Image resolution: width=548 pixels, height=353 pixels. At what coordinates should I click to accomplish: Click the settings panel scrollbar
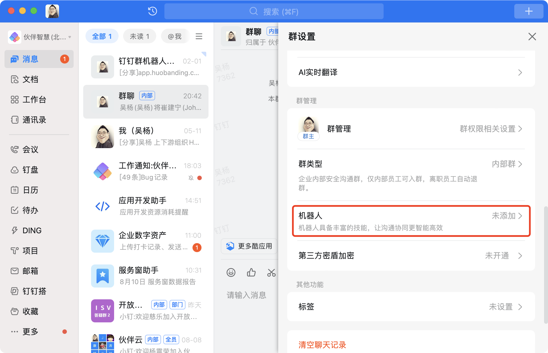click(x=546, y=265)
